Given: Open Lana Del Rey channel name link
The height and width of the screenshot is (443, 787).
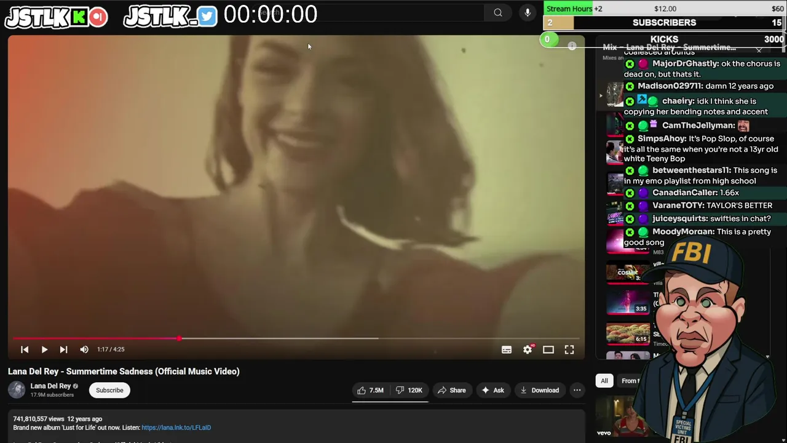Looking at the screenshot, I should coord(50,386).
